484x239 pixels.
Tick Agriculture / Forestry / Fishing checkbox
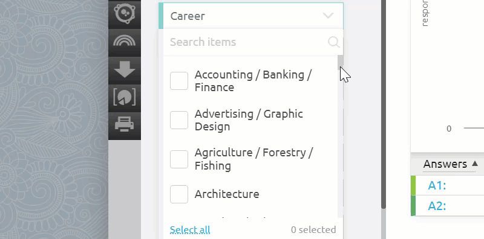point(179,159)
